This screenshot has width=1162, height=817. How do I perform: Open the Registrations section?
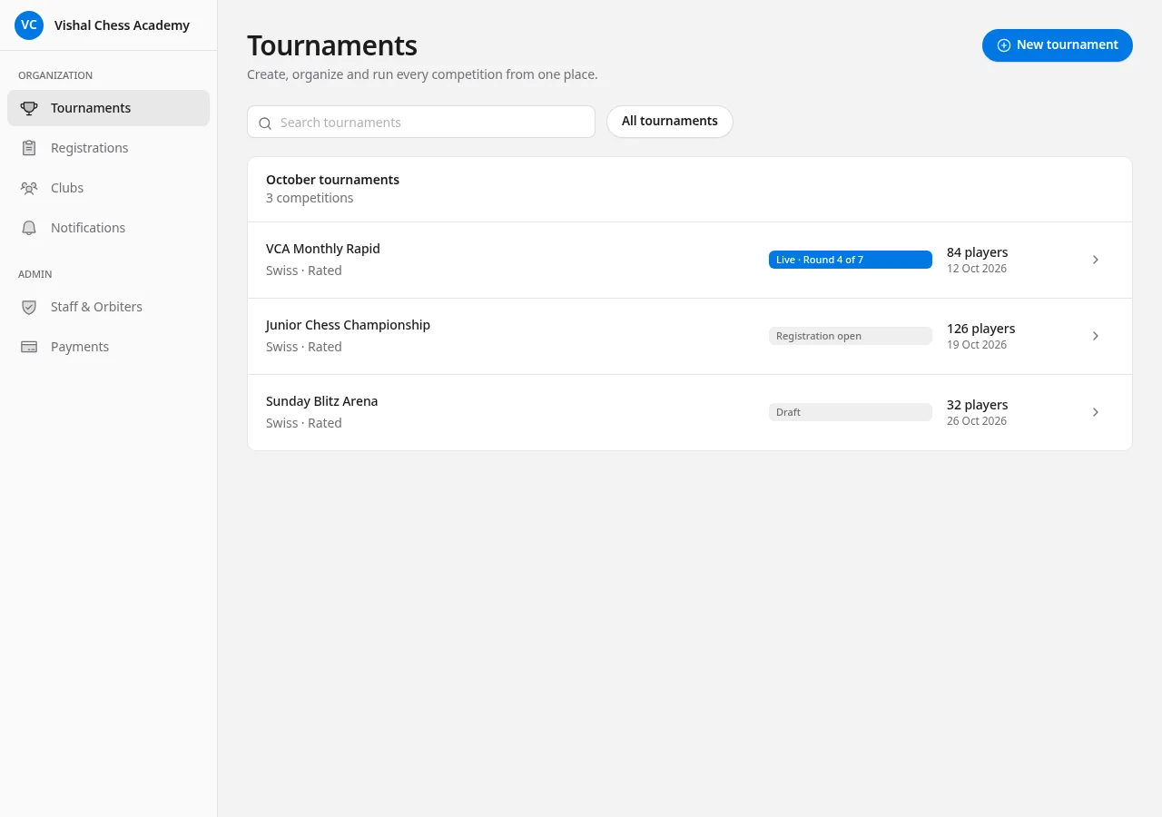(x=108, y=148)
